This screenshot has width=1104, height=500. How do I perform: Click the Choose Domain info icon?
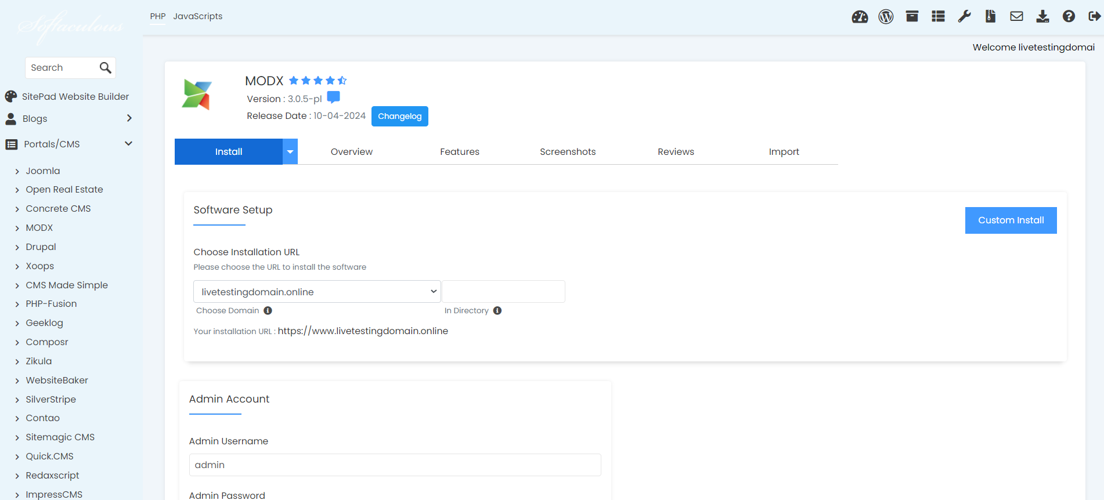tap(268, 310)
